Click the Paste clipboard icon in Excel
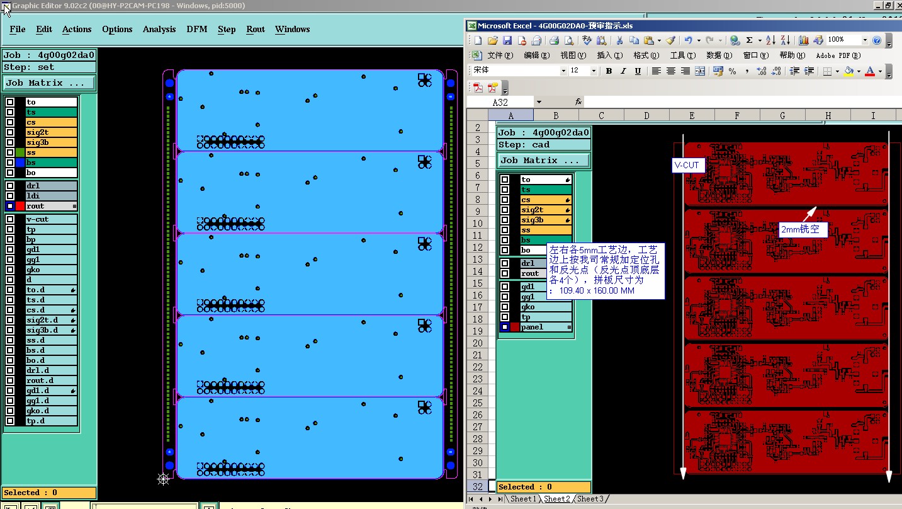 648,40
